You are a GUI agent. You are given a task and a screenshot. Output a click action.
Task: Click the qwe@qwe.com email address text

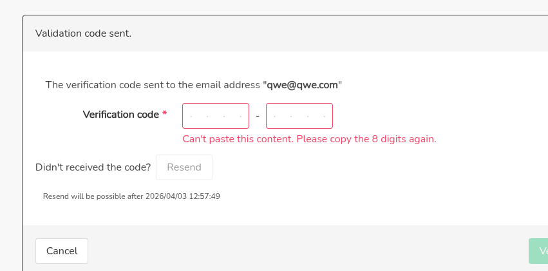coord(302,85)
